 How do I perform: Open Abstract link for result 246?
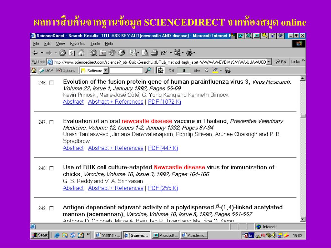(73, 102)
